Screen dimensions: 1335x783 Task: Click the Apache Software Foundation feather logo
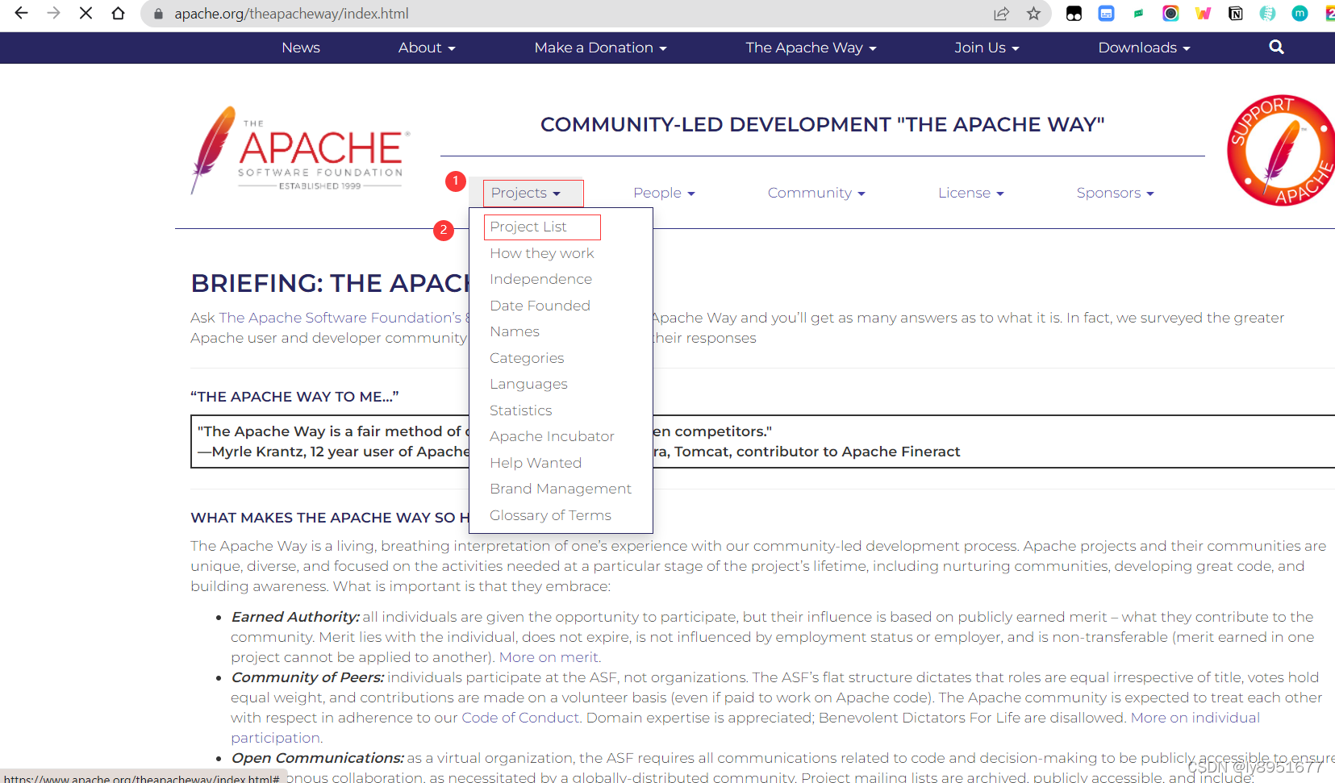300,150
